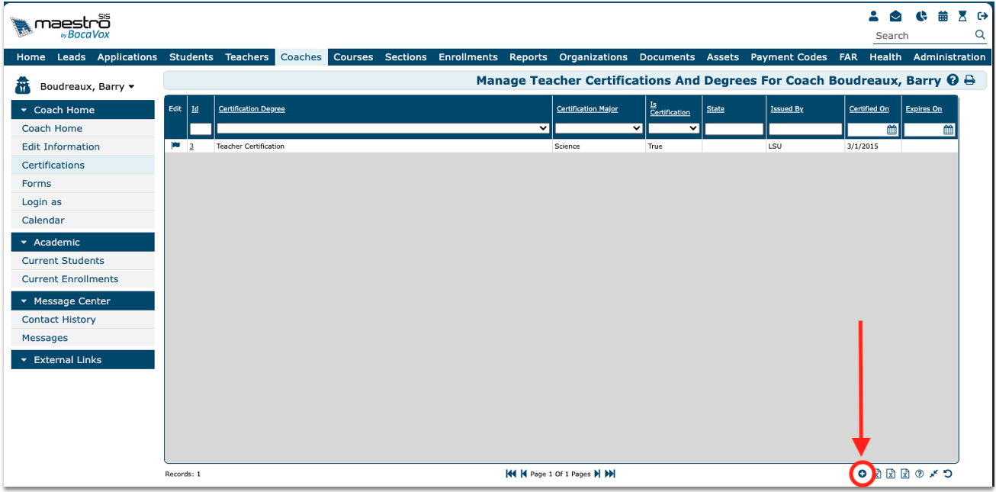Viewport: 996px width, 492px height.
Task: Click the add new certification plus icon
Action: 862,474
